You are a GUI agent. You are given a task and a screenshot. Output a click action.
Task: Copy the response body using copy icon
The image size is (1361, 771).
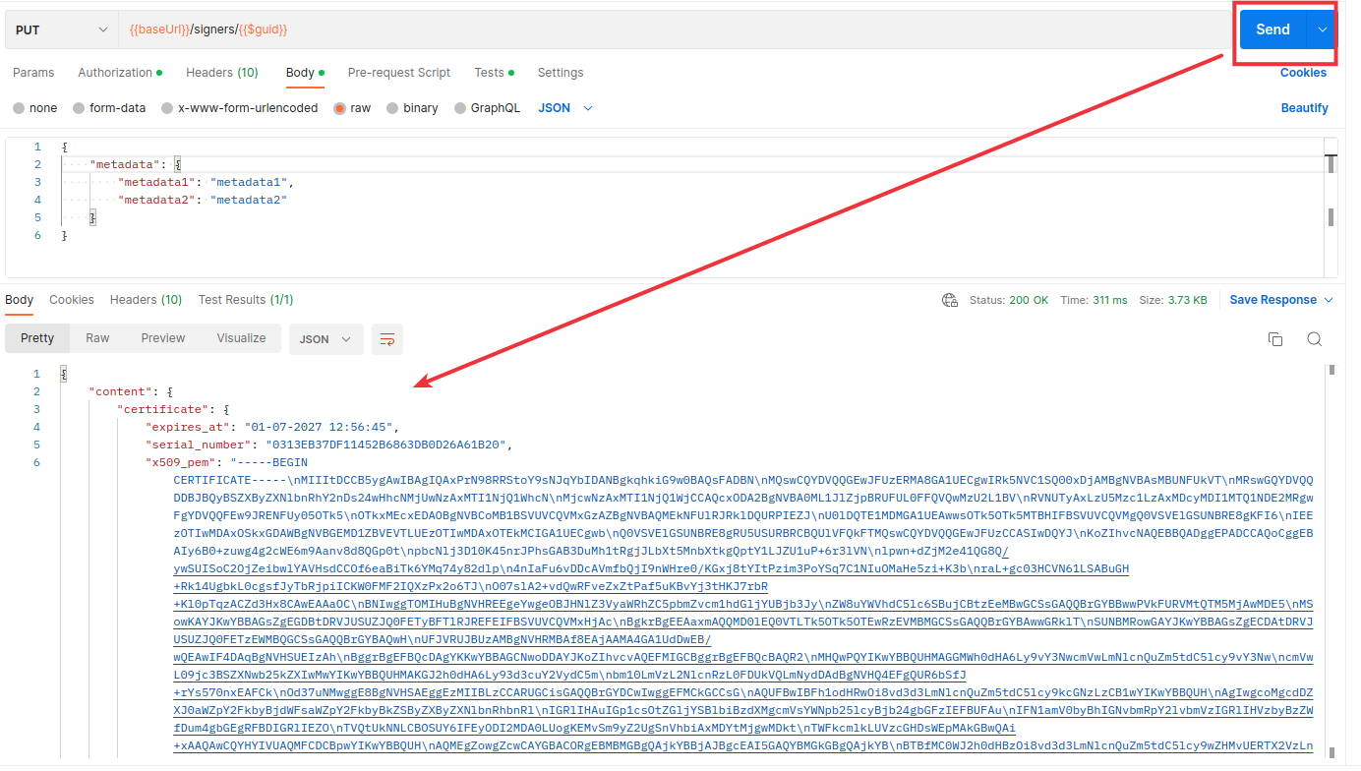[1275, 339]
